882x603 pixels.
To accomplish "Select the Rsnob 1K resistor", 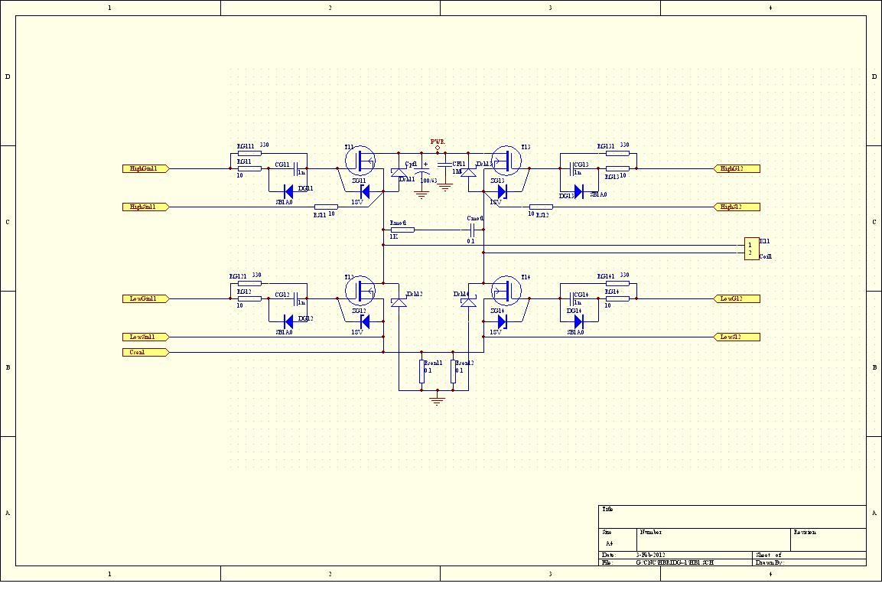I will [402, 230].
